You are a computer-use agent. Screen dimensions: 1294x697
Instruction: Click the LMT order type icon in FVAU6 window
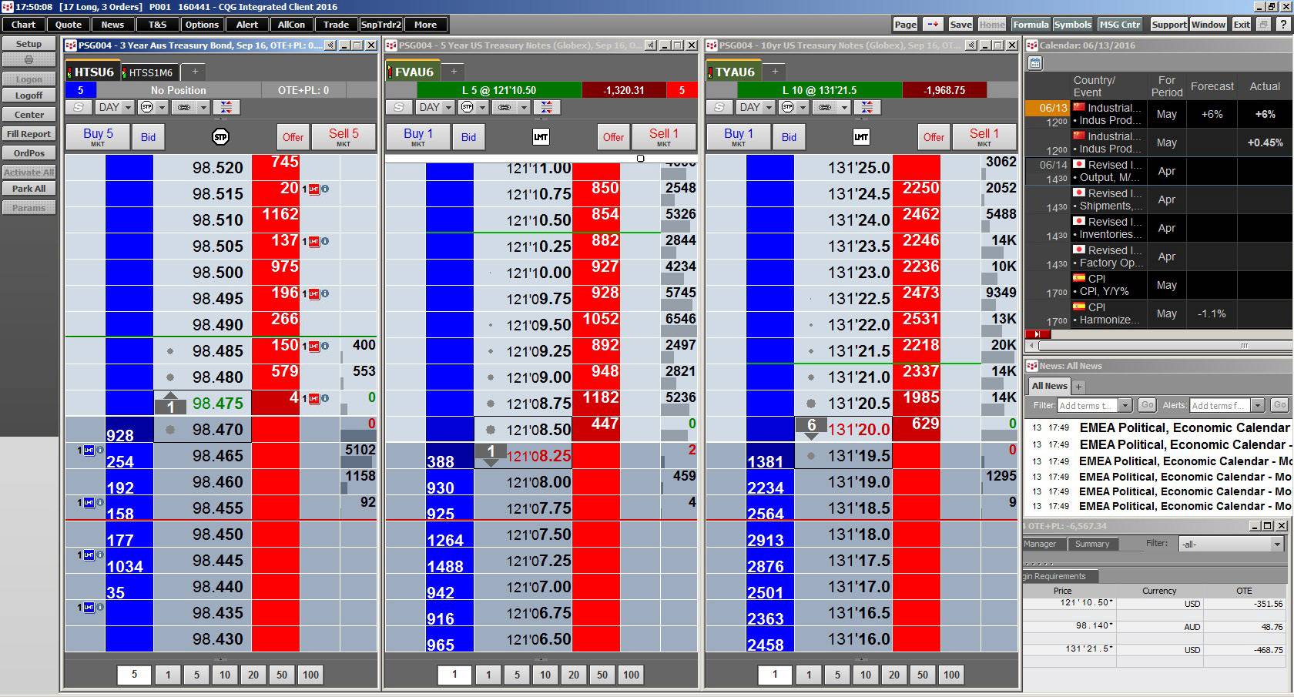541,137
